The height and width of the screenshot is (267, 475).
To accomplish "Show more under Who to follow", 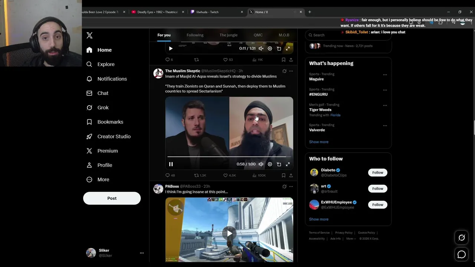I will tap(319, 219).
